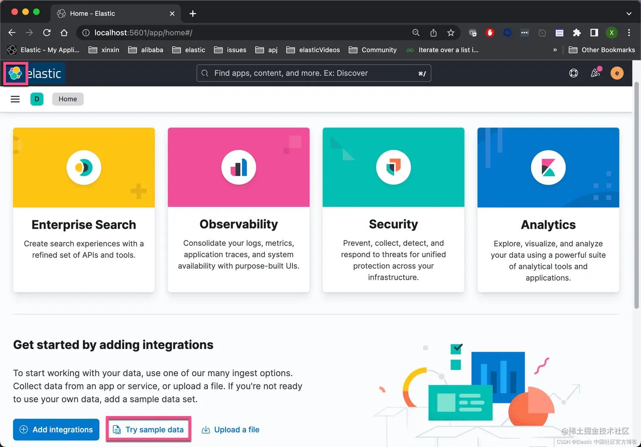Show hidden bookmarks with the double chevron
Screen dimensions: 641x447
(x=555, y=50)
